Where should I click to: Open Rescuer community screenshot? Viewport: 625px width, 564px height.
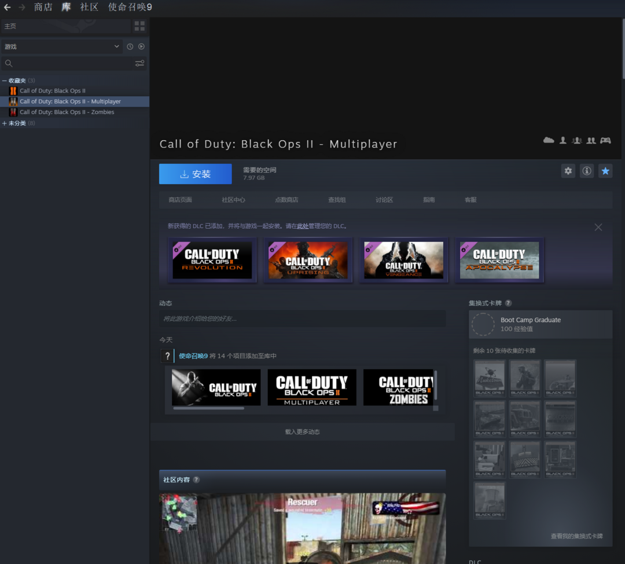click(302, 529)
